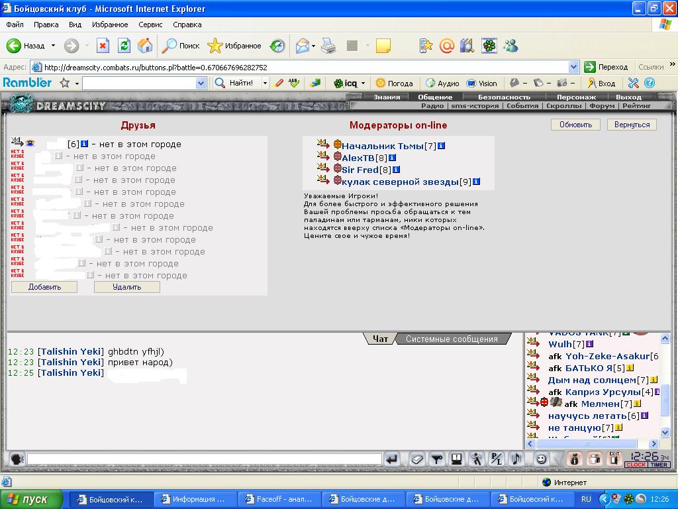Click the user list horizontal scrollbar right arrow
Viewport: 678px width, 509px height.
tap(654, 443)
